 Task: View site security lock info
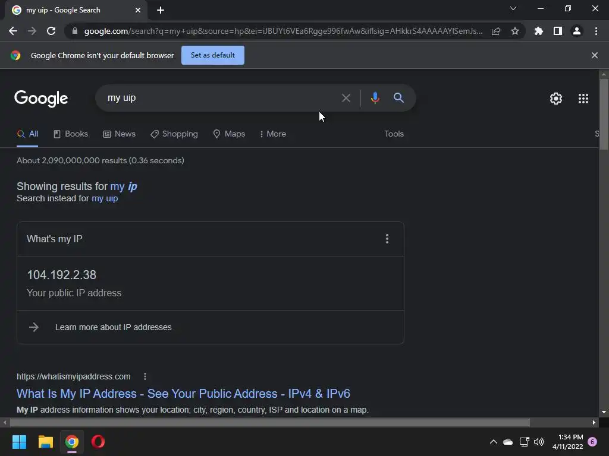coord(75,31)
